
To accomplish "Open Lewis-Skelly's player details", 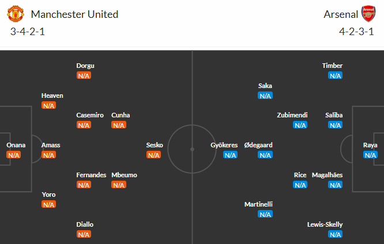I will [325, 224].
